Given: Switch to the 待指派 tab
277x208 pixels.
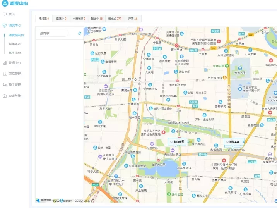Looking at the screenshot, I should pyautogui.click(x=43, y=19).
